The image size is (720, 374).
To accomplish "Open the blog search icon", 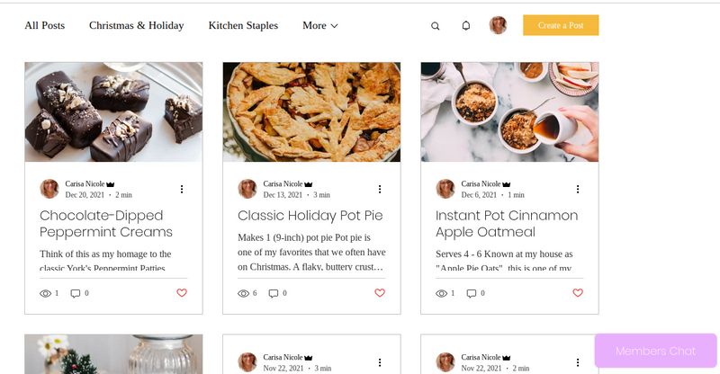I will [436, 26].
